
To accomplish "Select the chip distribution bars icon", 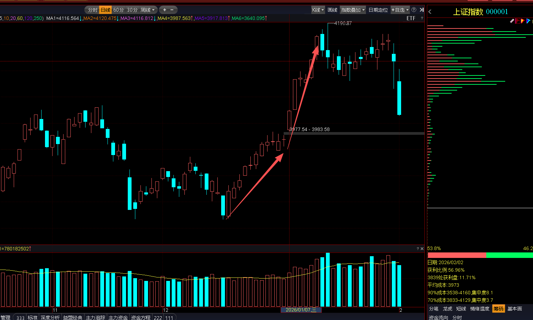I will (x=517, y=21).
